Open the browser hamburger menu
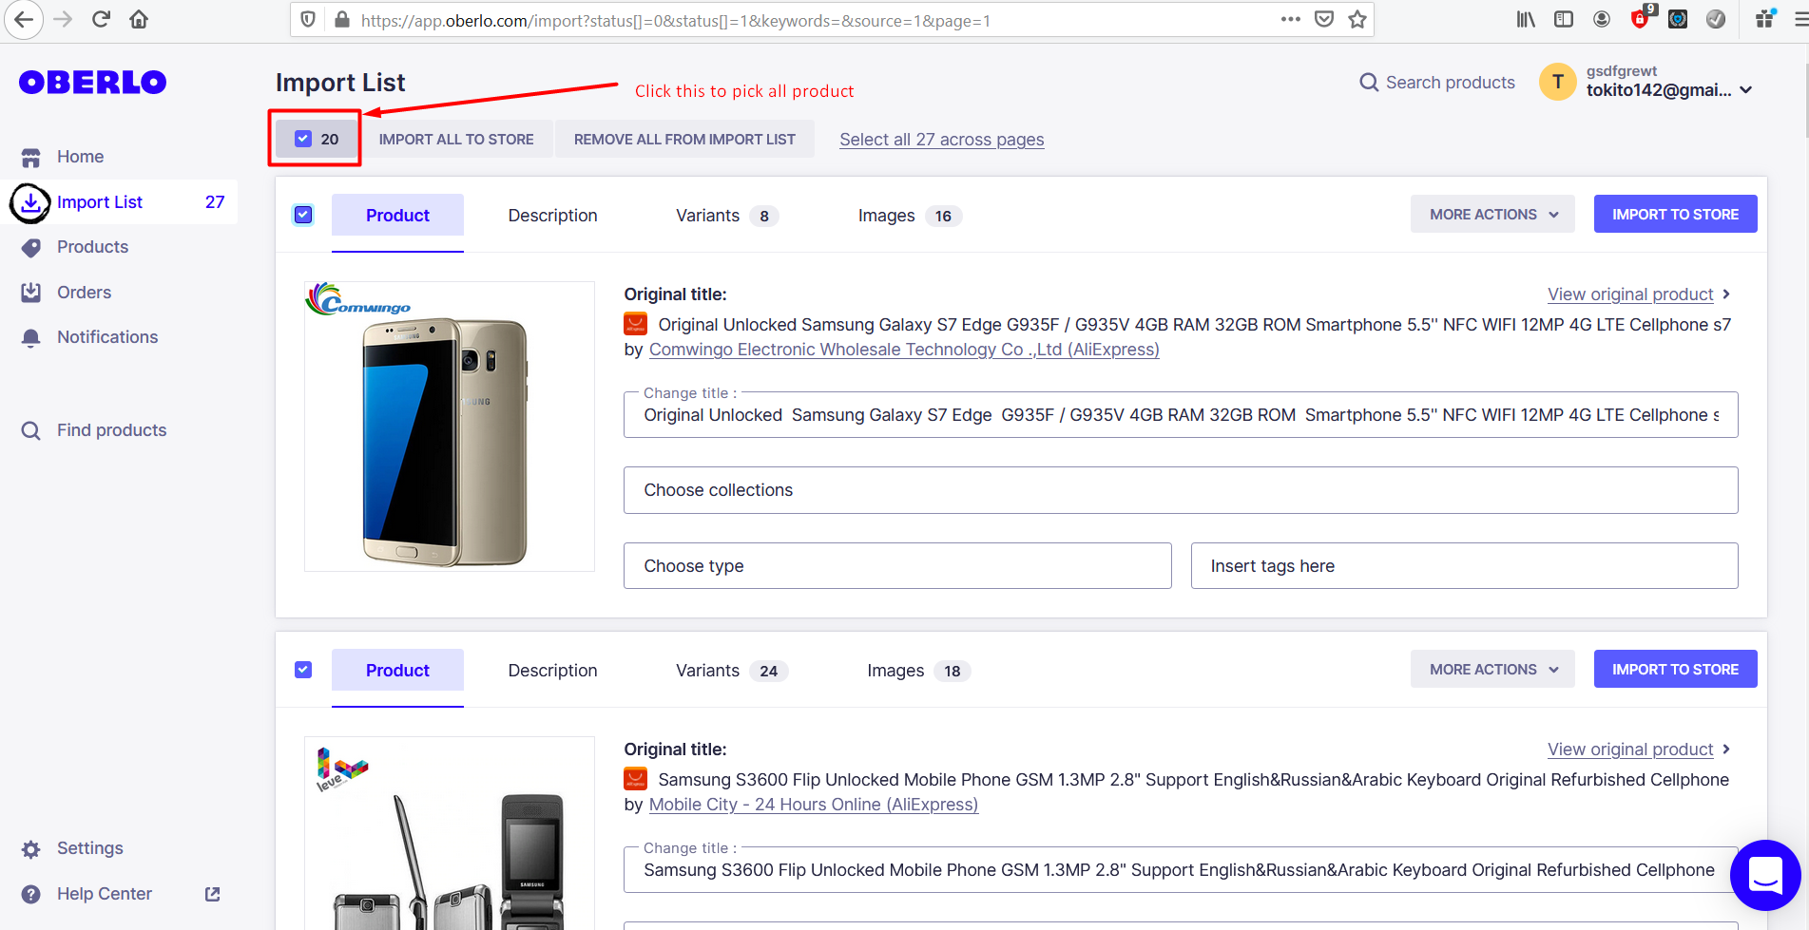 click(x=1799, y=20)
